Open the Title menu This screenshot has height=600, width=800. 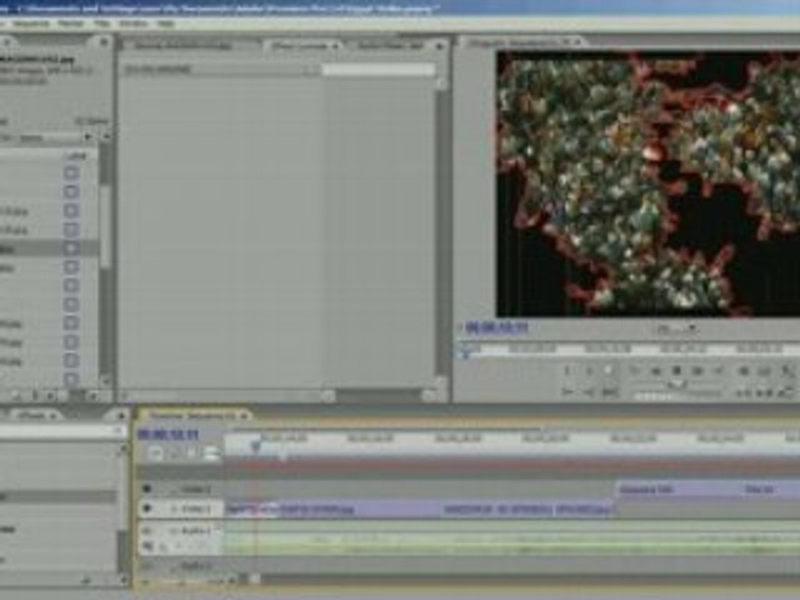coord(102,24)
